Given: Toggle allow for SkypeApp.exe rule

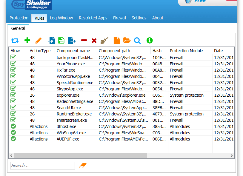Looking at the screenshot, I should [x=13, y=89].
